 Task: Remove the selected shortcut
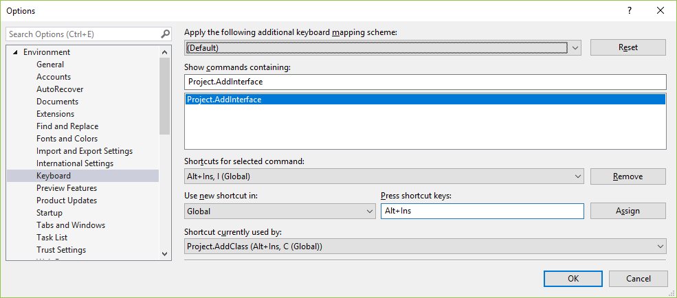tap(628, 176)
